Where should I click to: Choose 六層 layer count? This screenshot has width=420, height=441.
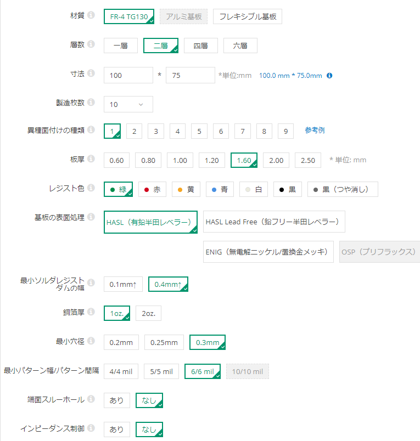(x=240, y=46)
